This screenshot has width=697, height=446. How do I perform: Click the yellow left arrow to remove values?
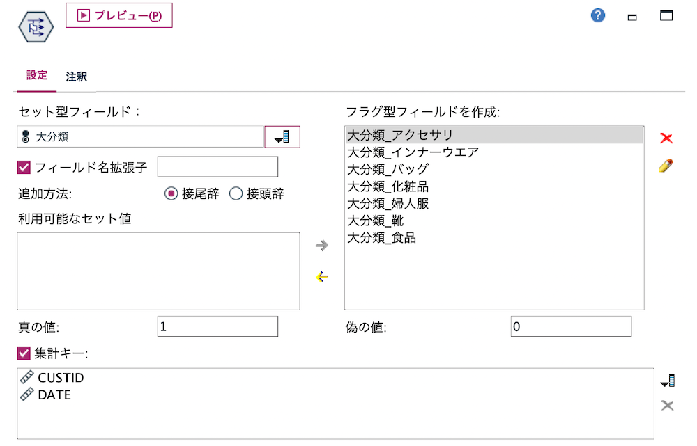[321, 277]
